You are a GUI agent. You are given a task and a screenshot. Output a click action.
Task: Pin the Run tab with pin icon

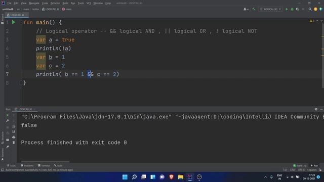pyautogui.click(x=8, y=147)
